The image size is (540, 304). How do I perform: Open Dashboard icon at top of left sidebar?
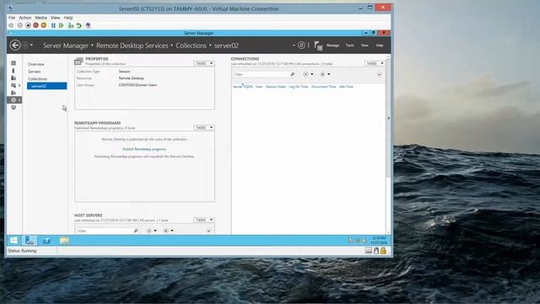click(13, 63)
